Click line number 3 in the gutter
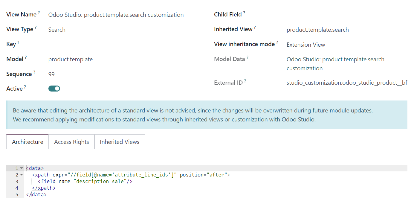This screenshot has width=411, height=198. pyautogui.click(x=17, y=181)
